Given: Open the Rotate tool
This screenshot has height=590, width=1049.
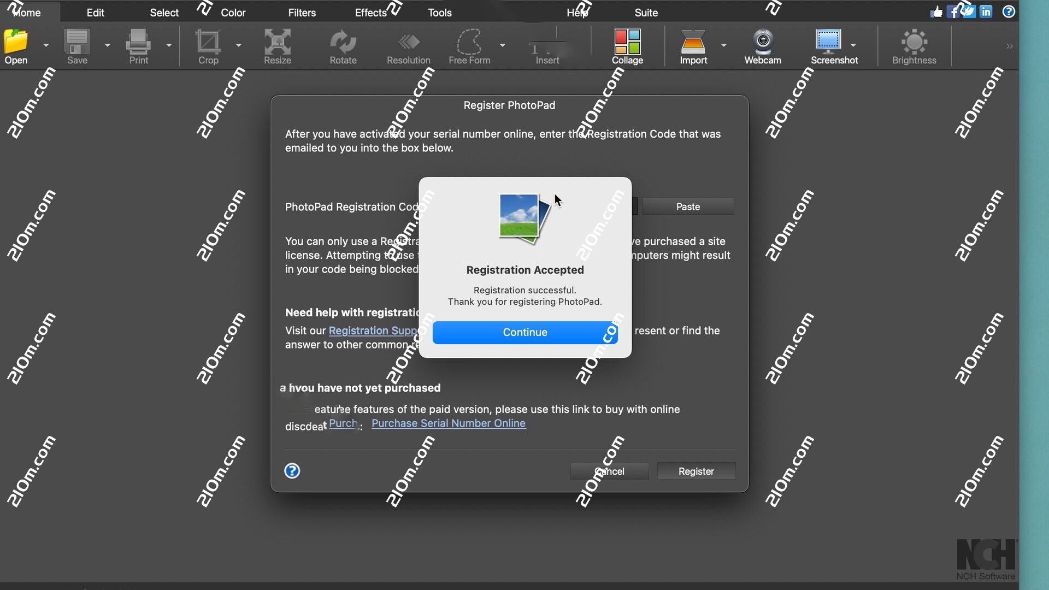Looking at the screenshot, I should tap(343, 46).
